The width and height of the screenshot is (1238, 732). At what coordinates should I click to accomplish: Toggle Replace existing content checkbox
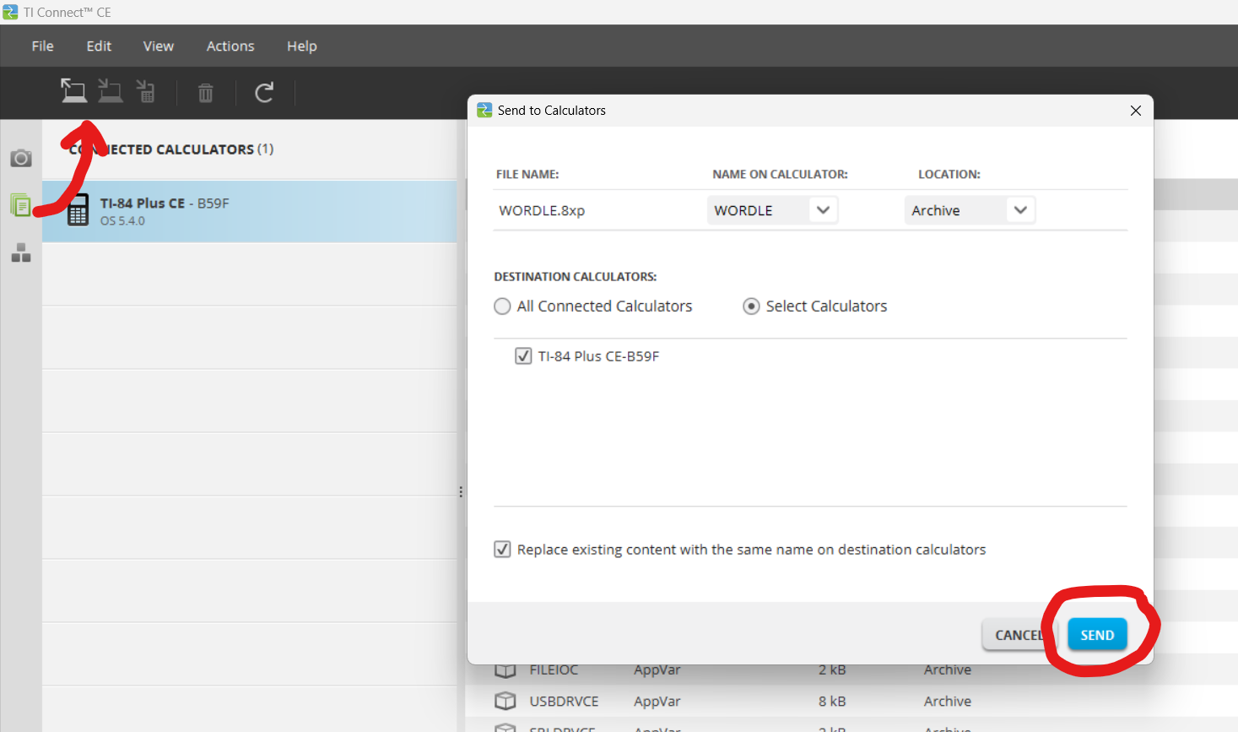pyautogui.click(x=502, y=550)
